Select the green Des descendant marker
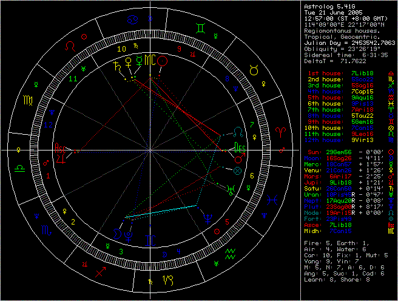This screenshot has width=398, height=301. (240, 147)
